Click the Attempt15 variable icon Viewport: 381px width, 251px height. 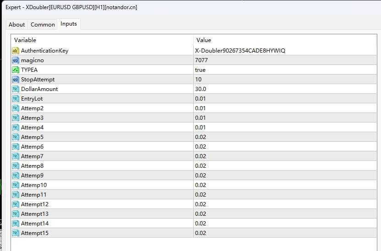[15, 233]
